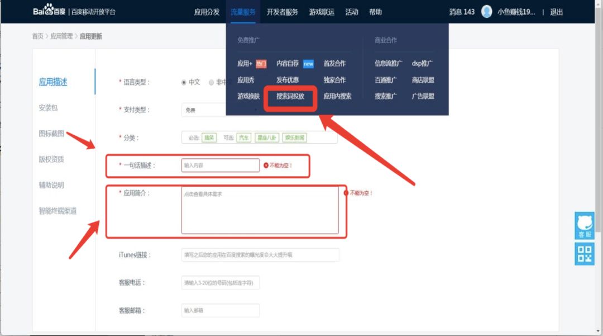Expand the 流量服务 menu in top navigation
The height and width of the screenshot is (336, 603).
pos(243,12)
